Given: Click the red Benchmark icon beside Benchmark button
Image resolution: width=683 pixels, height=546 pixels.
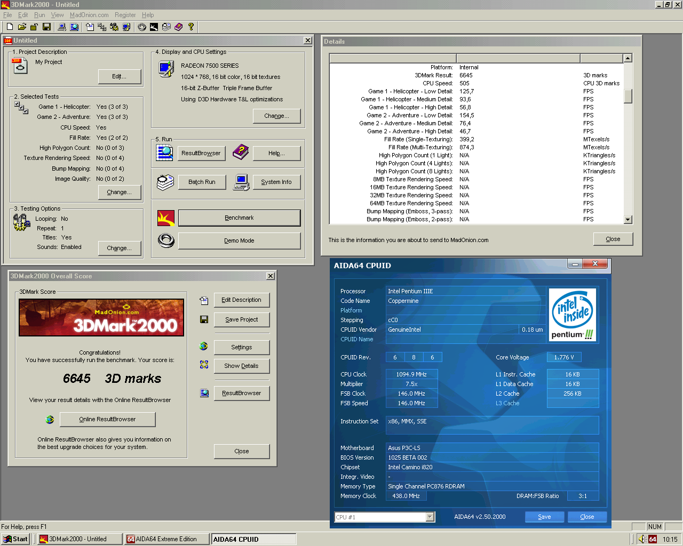Looking at the screenshot, I should point(166,218).
